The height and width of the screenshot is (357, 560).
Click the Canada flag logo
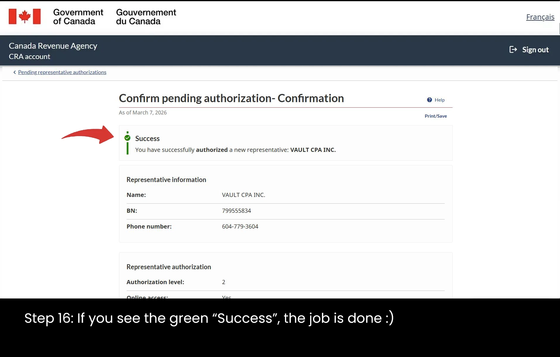point(25,16)
